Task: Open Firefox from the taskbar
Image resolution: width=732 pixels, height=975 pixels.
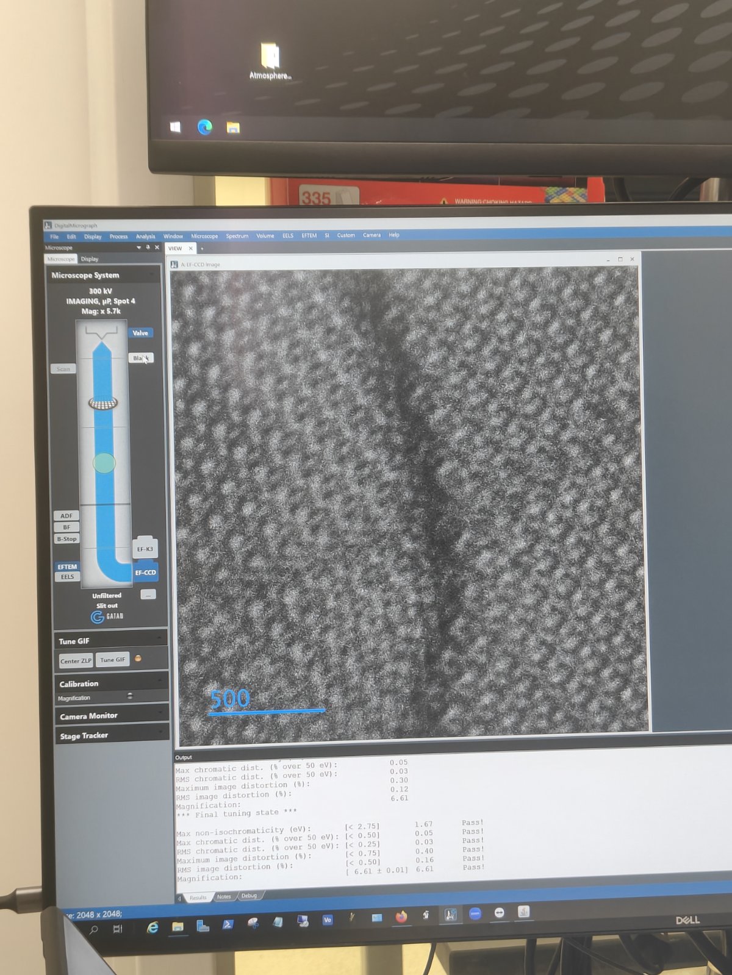Action: [401, 916]
